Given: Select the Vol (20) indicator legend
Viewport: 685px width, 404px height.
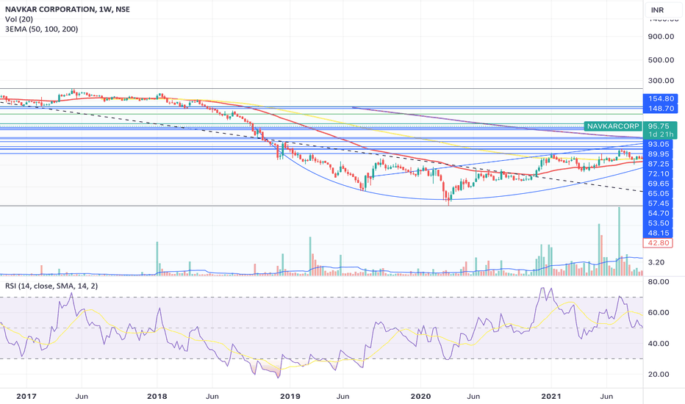Looking at the screenshot, I should (x=19, y=19).
